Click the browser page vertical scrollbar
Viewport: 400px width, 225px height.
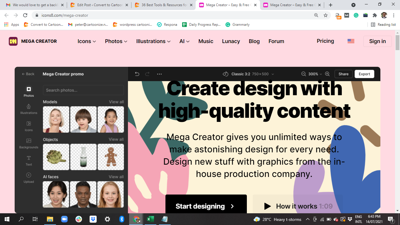[x=397, y=43]
